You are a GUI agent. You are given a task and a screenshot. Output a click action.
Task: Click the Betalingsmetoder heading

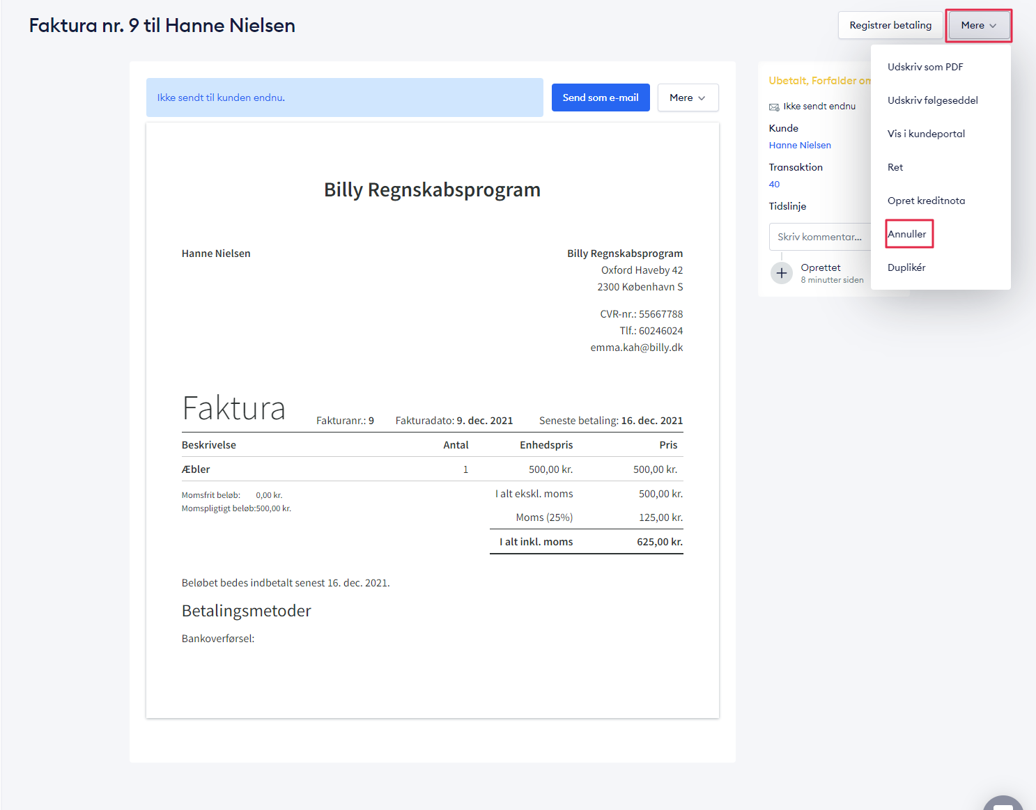(247, 611)
